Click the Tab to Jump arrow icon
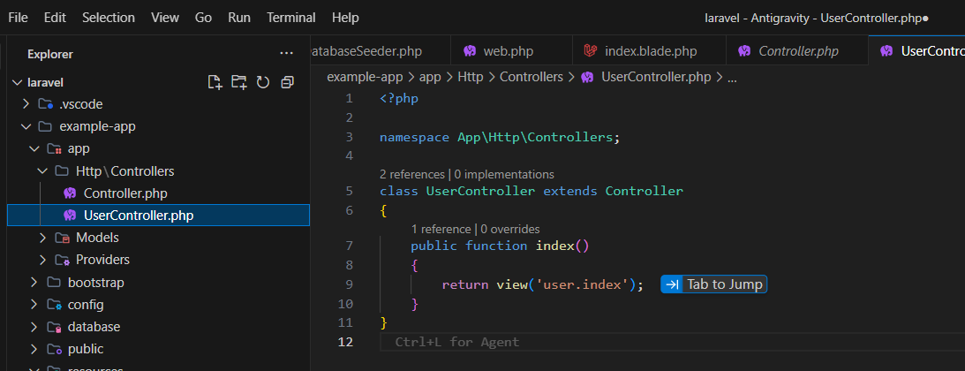Viewport: 965px width, 371px height. point(672,284)
